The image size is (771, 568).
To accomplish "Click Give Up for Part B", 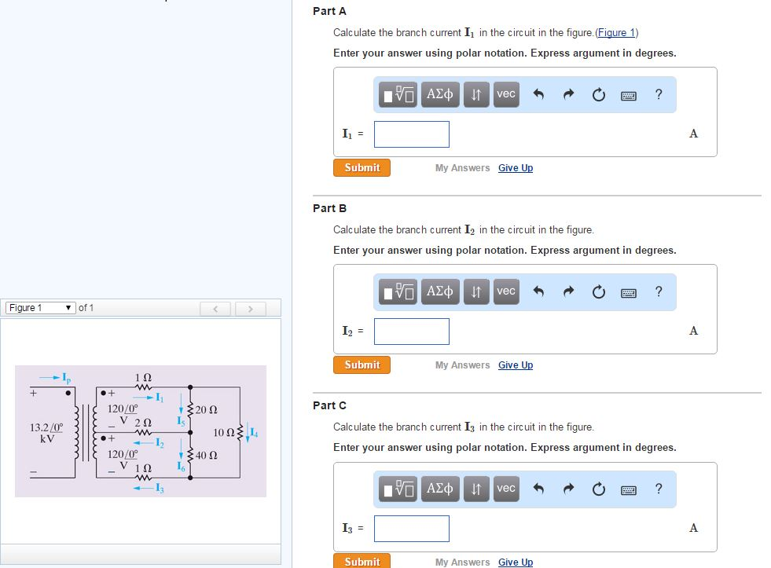I will coord(516,365).
